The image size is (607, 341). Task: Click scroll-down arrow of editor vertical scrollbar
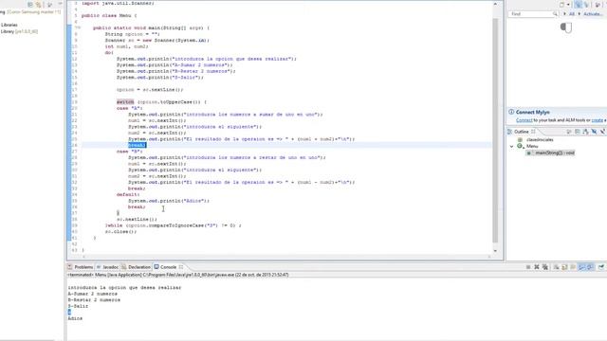[495, 250]
